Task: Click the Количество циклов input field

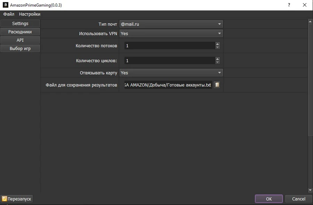Action: pyautogui.click(x=170, y=61)
